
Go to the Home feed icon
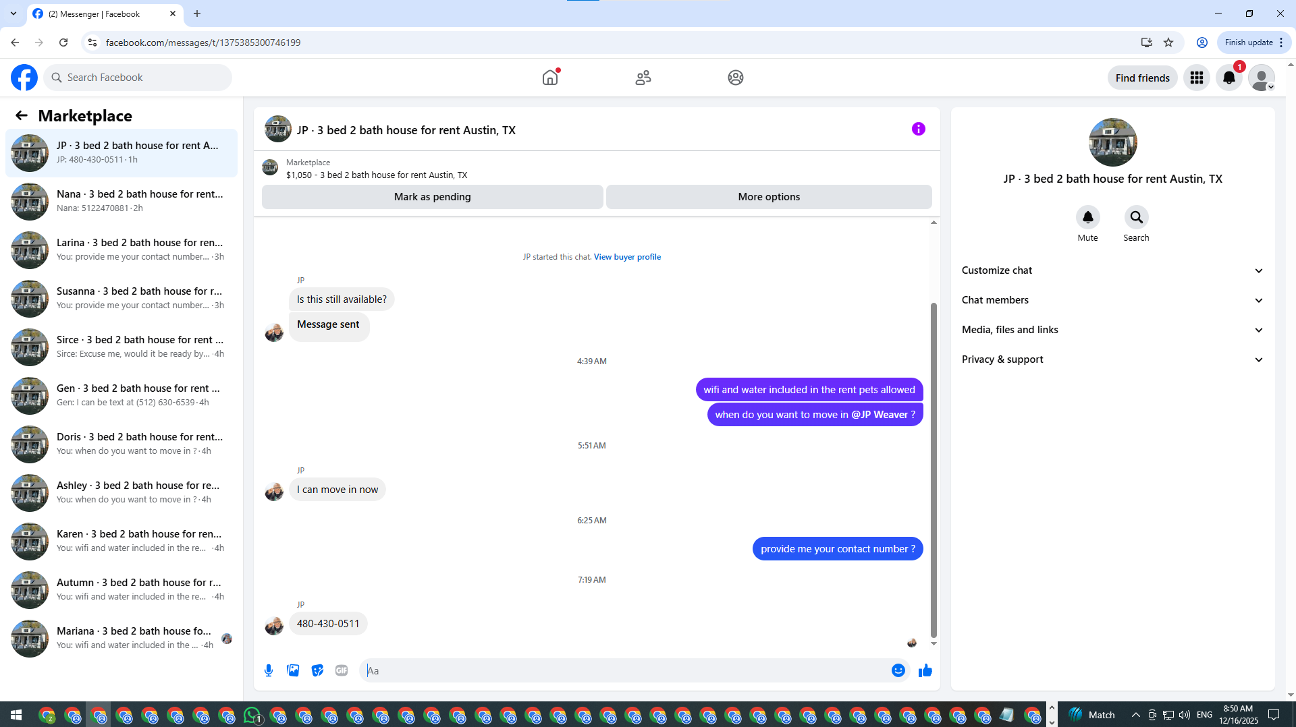tap(550, 78)
